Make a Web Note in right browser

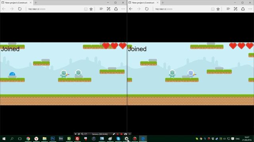(235, 9)
